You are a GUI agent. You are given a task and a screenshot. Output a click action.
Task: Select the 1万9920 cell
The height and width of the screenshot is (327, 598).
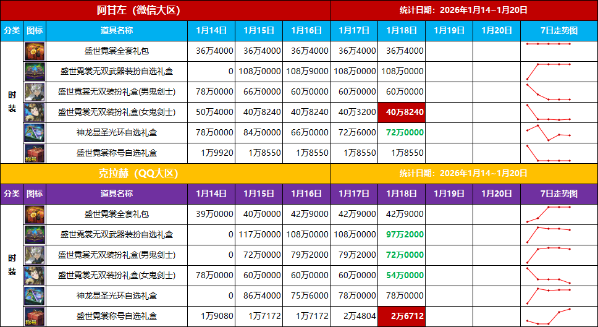[211, 153]
